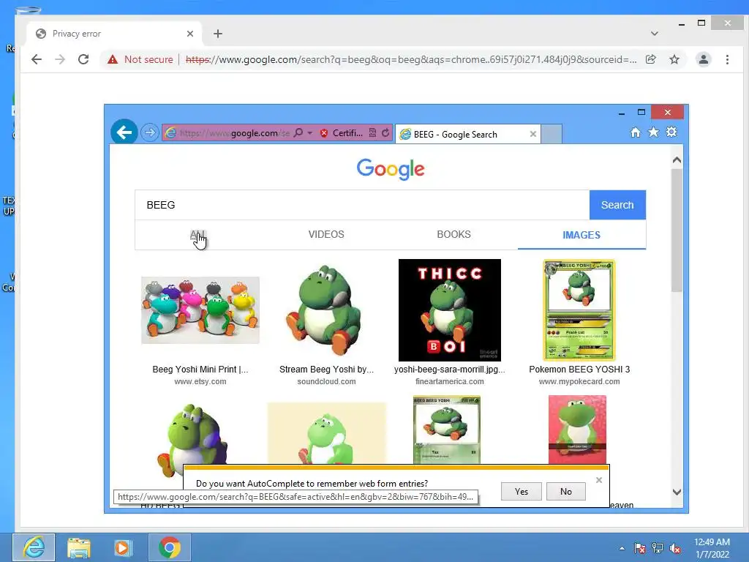Screen dimensions: 749x562
Task: Bookmark this page with the star icon
Action: tap(674, 59)
